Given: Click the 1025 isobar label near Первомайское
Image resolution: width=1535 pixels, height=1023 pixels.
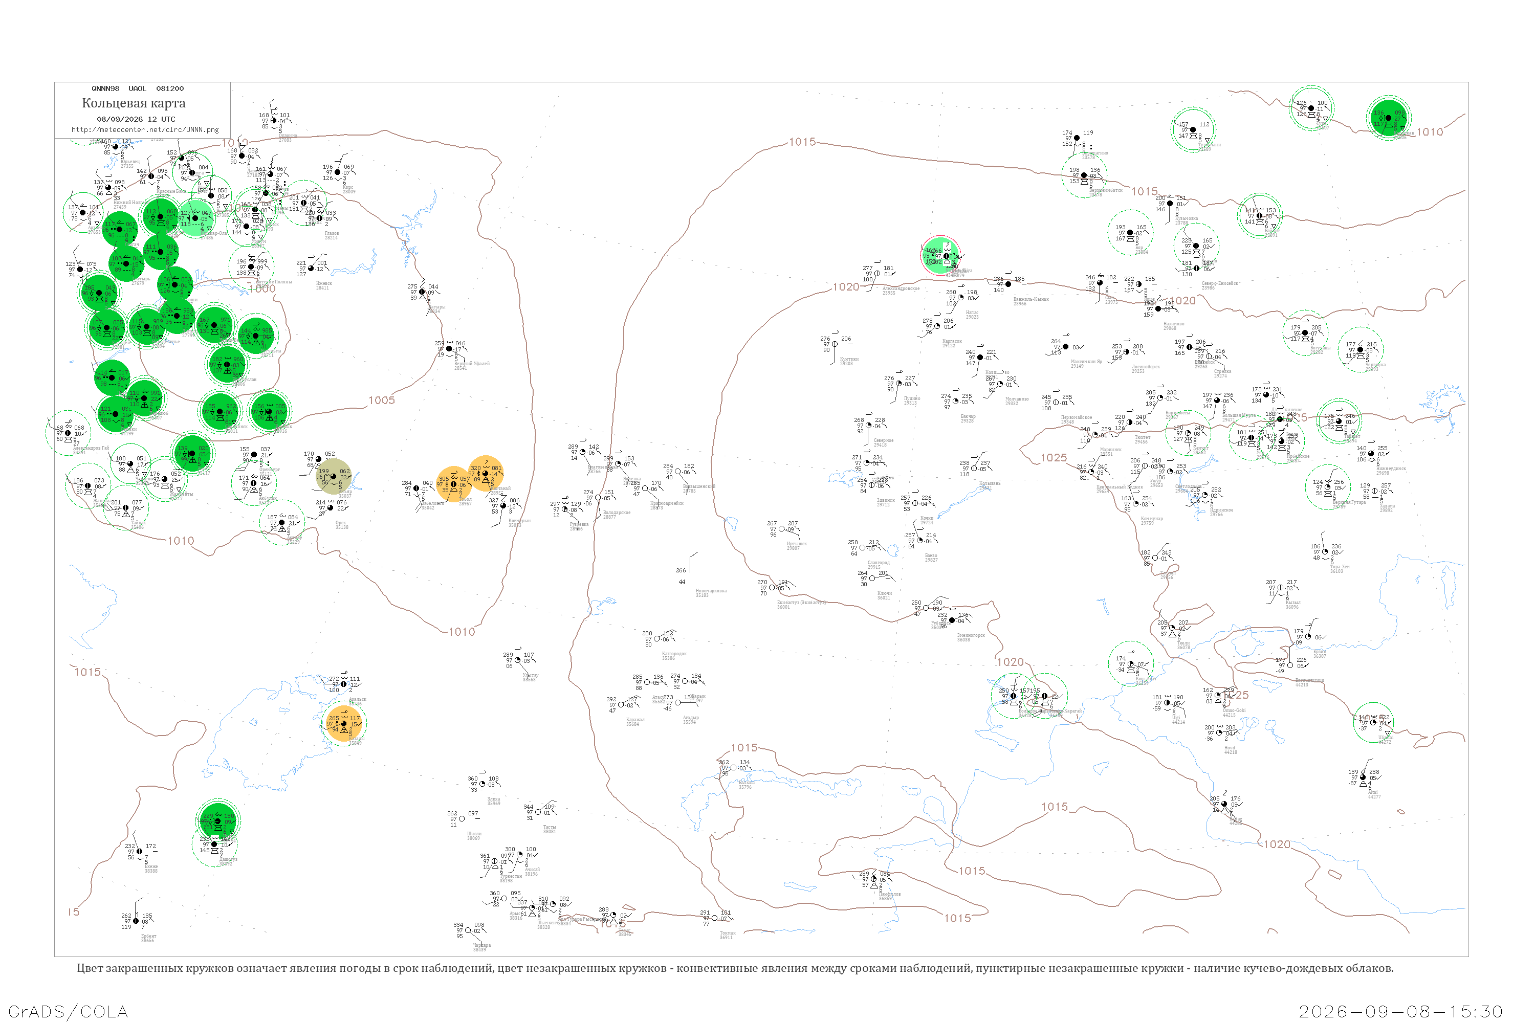Looking at the screenshot, I should (x=1054, y=458).
